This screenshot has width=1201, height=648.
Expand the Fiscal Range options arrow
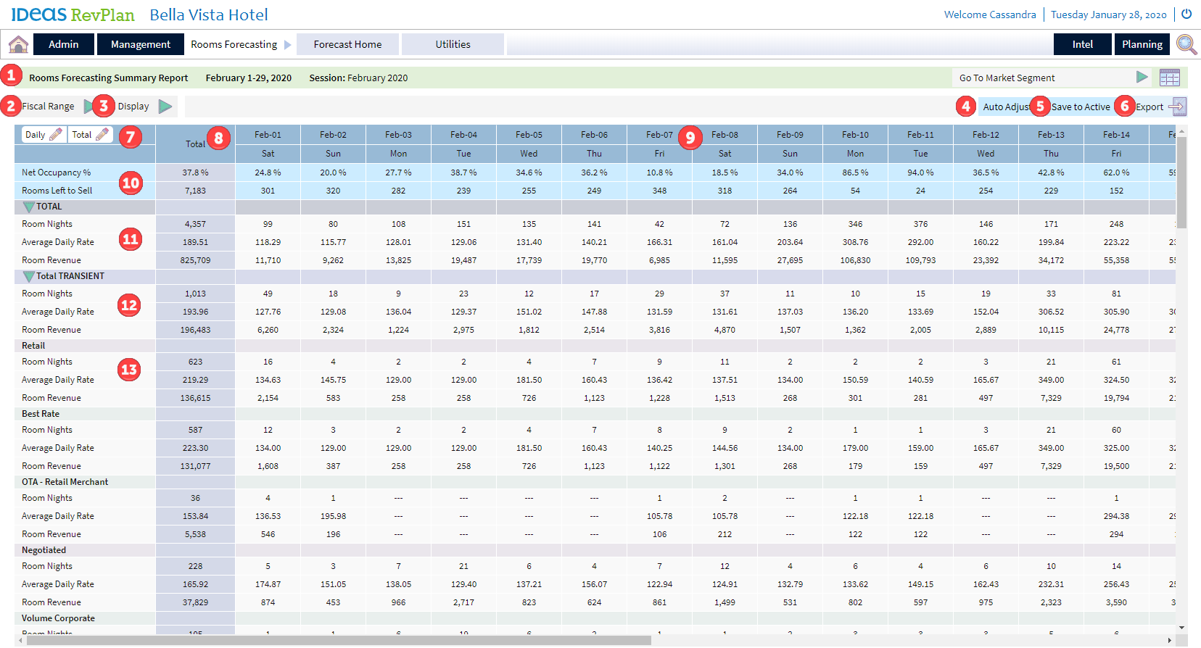click(x=88, y=107)
